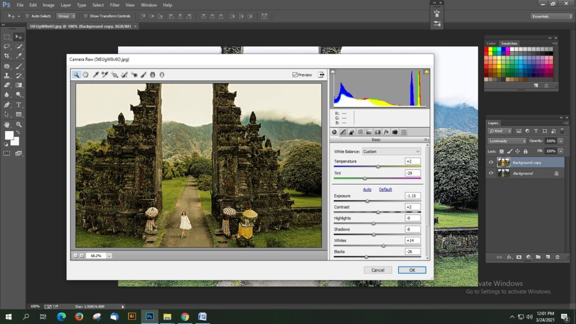Open the Fill dropdown arrow

(x=561, y=151)
